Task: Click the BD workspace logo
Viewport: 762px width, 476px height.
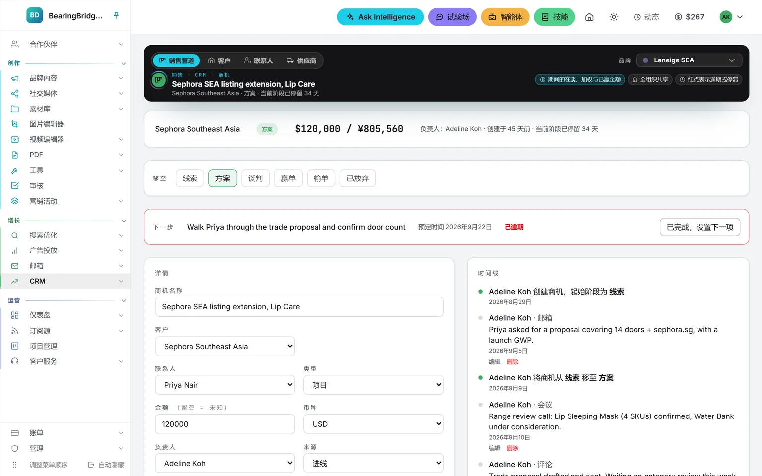Action: 35,15
